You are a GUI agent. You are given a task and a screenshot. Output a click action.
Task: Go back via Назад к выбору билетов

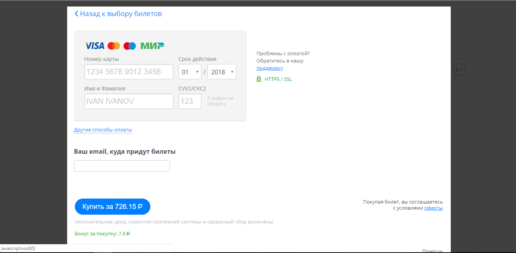[121, 14]
